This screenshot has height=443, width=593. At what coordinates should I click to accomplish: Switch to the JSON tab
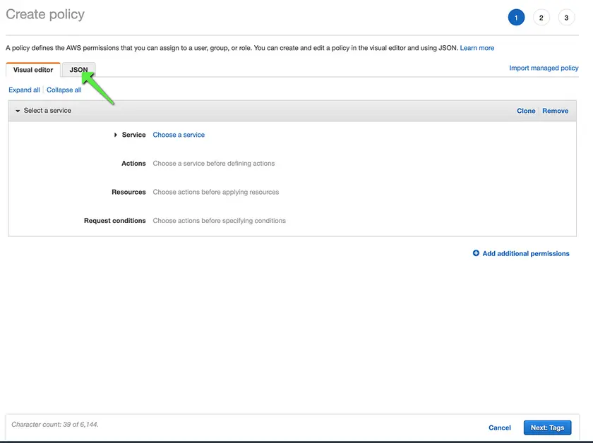click(x=78, y=70)
